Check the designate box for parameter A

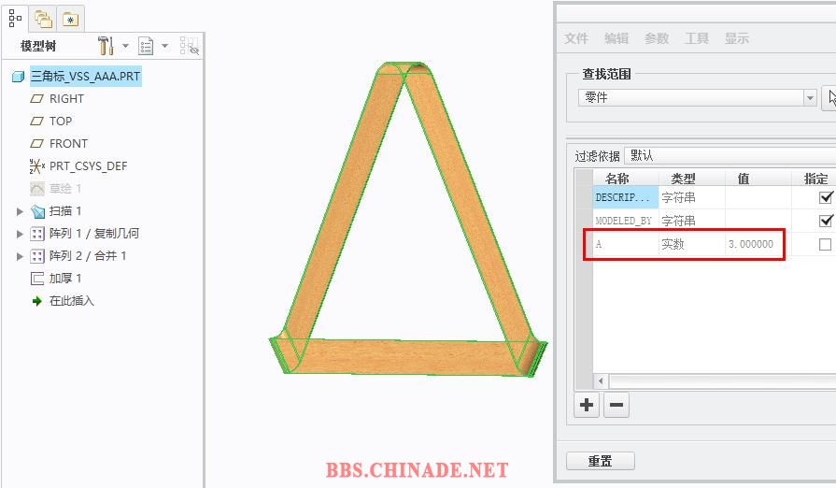(x=825, y=244)
